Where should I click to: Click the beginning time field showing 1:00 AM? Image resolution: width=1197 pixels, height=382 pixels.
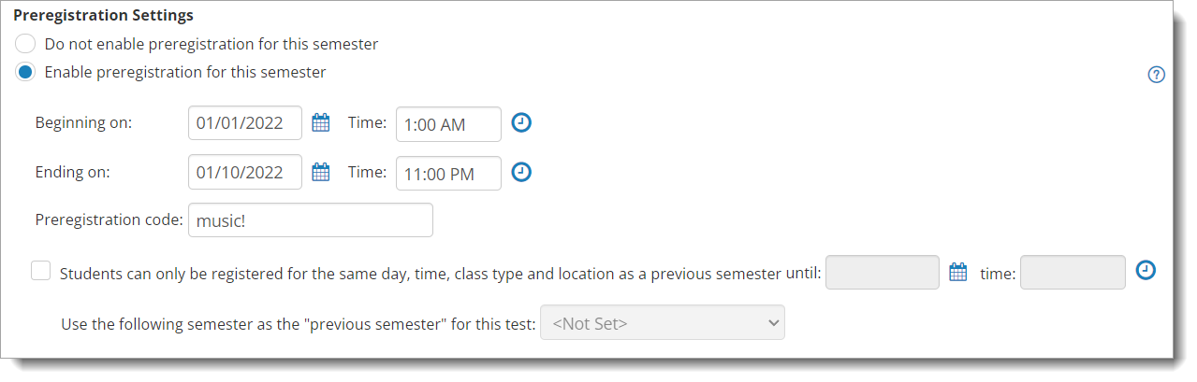(448, 124)
